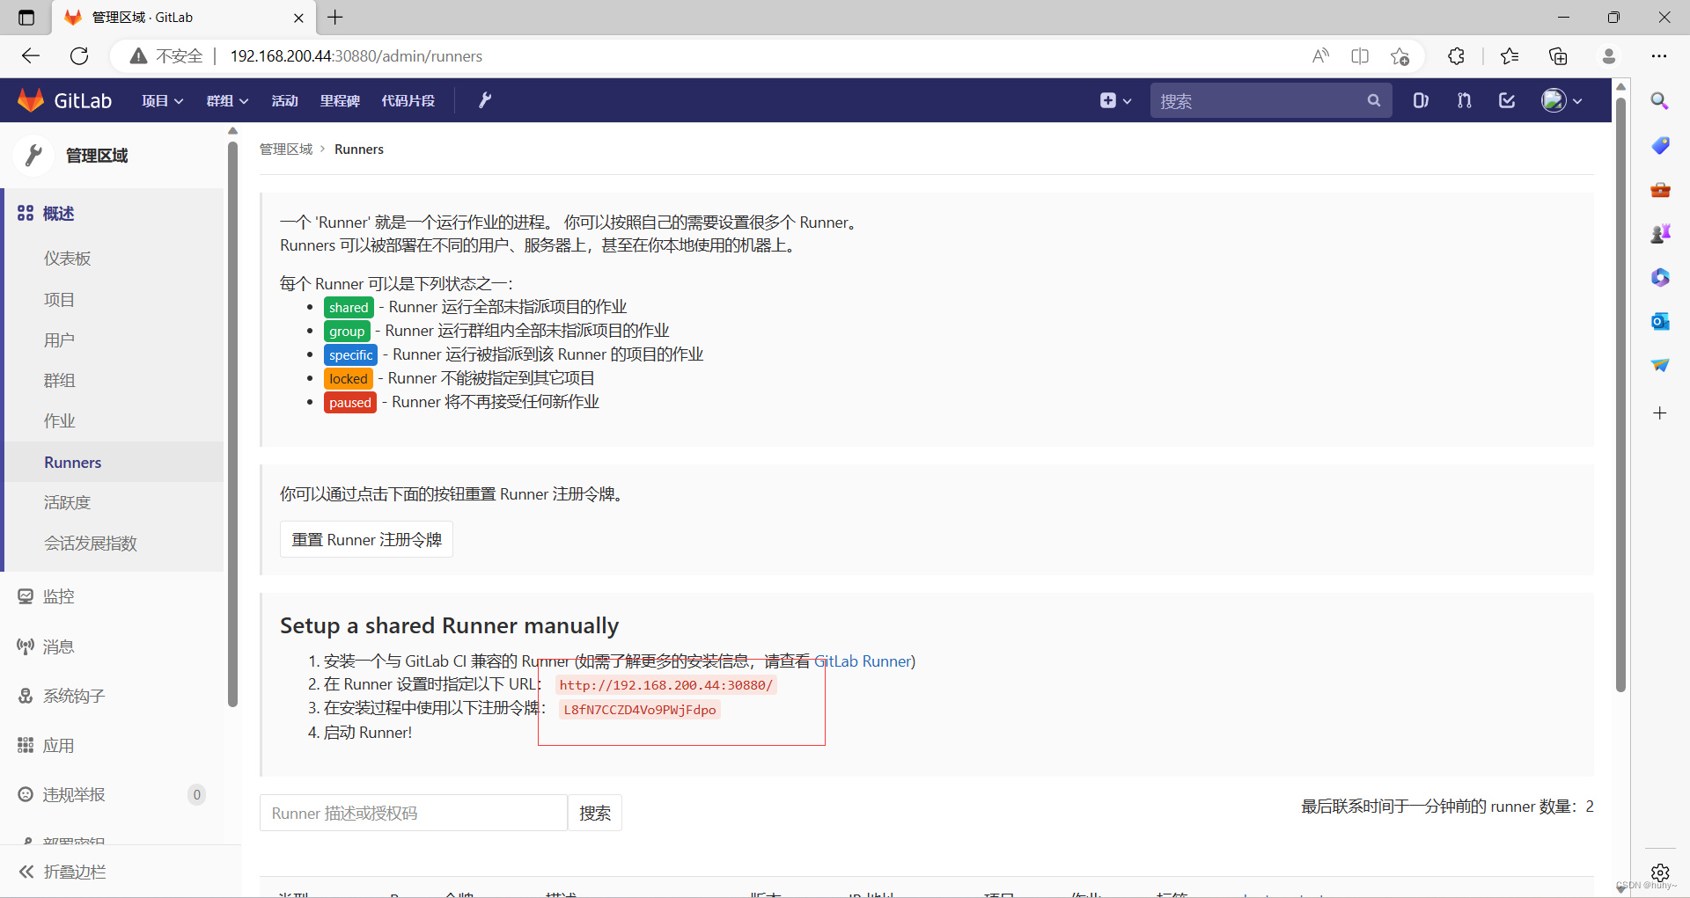Open 会话发展指数 in the sidebar

tap(91, 544)
